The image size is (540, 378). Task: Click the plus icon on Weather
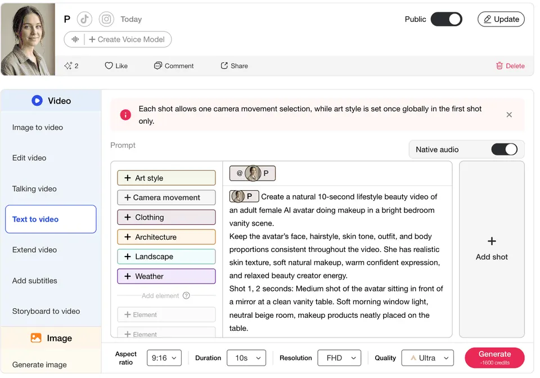point(128,276)
